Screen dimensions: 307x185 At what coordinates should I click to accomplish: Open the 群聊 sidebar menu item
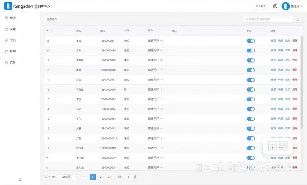pyautogui.click(x=10, y=51)
